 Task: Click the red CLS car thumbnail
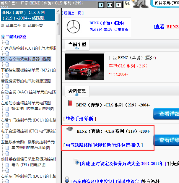(84, 67)
